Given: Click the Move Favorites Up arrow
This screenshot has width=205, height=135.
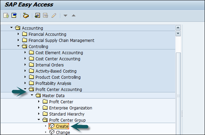Looking at the screenshot, I should pyautogui.click(x=73, y=16).
